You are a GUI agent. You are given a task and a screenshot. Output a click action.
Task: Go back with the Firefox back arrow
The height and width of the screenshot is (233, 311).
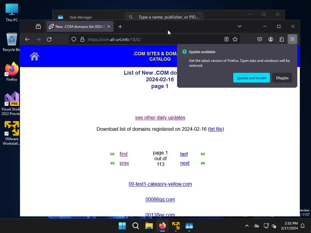tap(27, 39)
